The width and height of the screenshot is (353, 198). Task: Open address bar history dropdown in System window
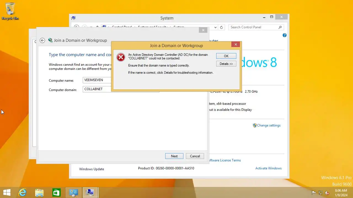[x=215, y=27]
